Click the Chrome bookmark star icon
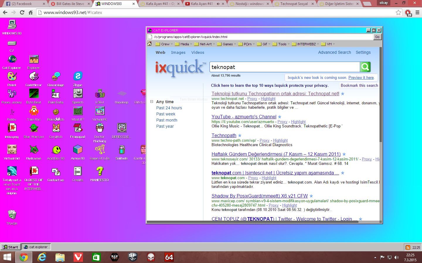Viewport: 422px width, 263px height. (x=398, y=13)
